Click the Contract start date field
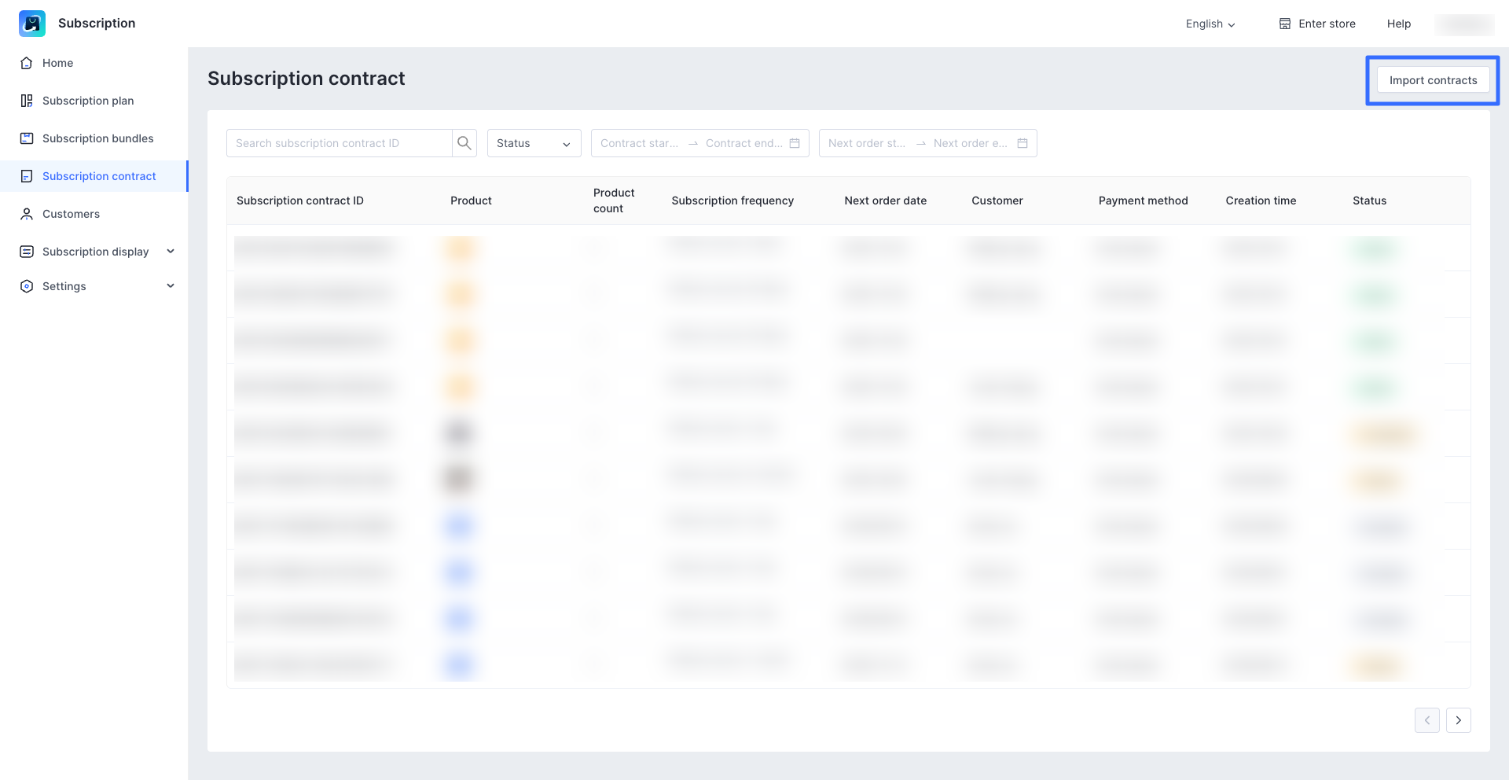The width and height of the screenshot is (1509, 780). [639, 143]
